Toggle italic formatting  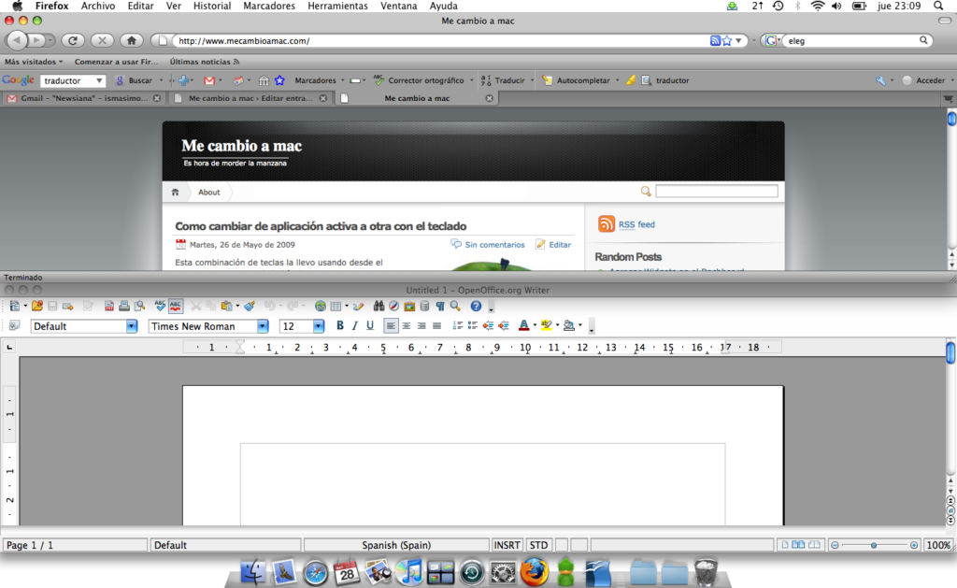click(354, 326)
